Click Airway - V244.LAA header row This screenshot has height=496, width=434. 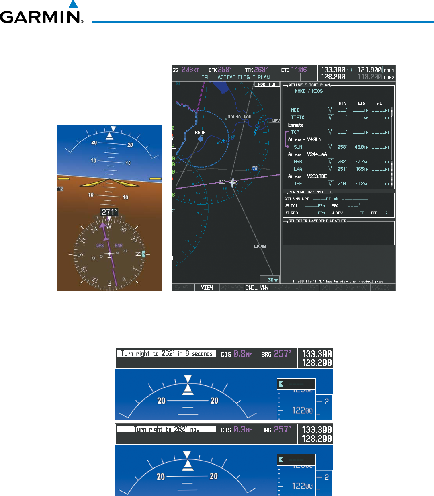click(307, 154)
